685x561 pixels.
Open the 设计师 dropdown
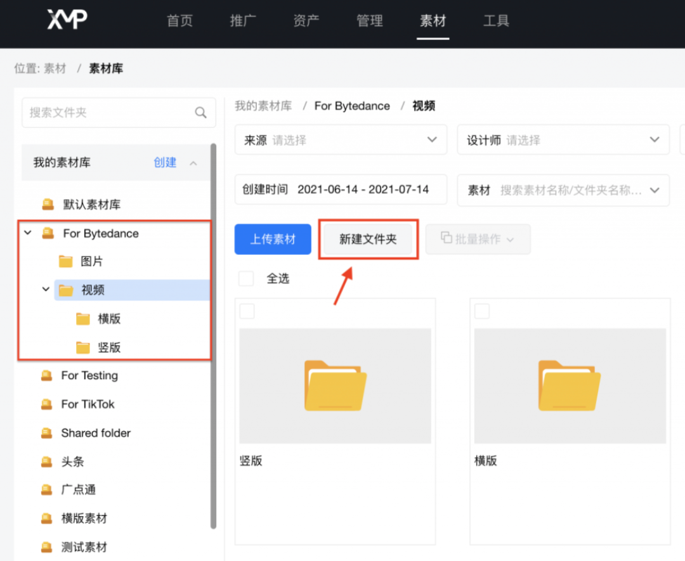pyautogui.click(x=563, y=139)
